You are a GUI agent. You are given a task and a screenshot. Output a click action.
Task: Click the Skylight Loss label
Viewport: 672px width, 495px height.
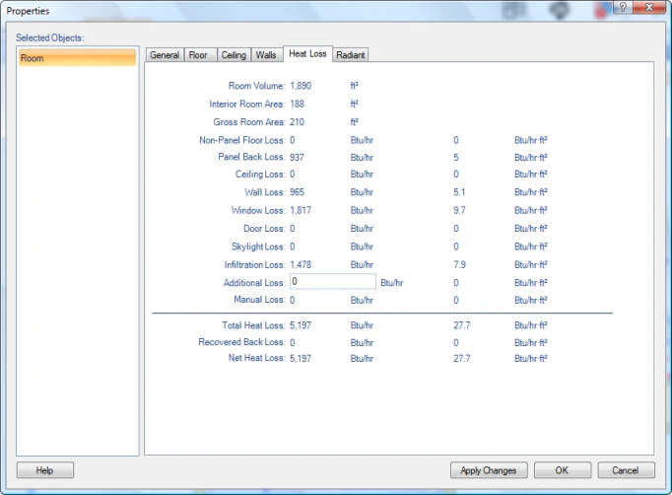(x=258, y=247)
